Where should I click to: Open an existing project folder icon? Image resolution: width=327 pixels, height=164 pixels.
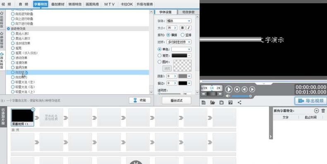pos(212,102)
